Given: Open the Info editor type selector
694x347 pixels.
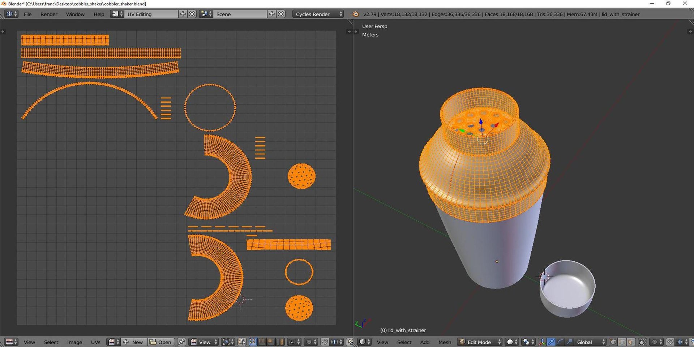Looking at the screenshot, I should 11,14.
